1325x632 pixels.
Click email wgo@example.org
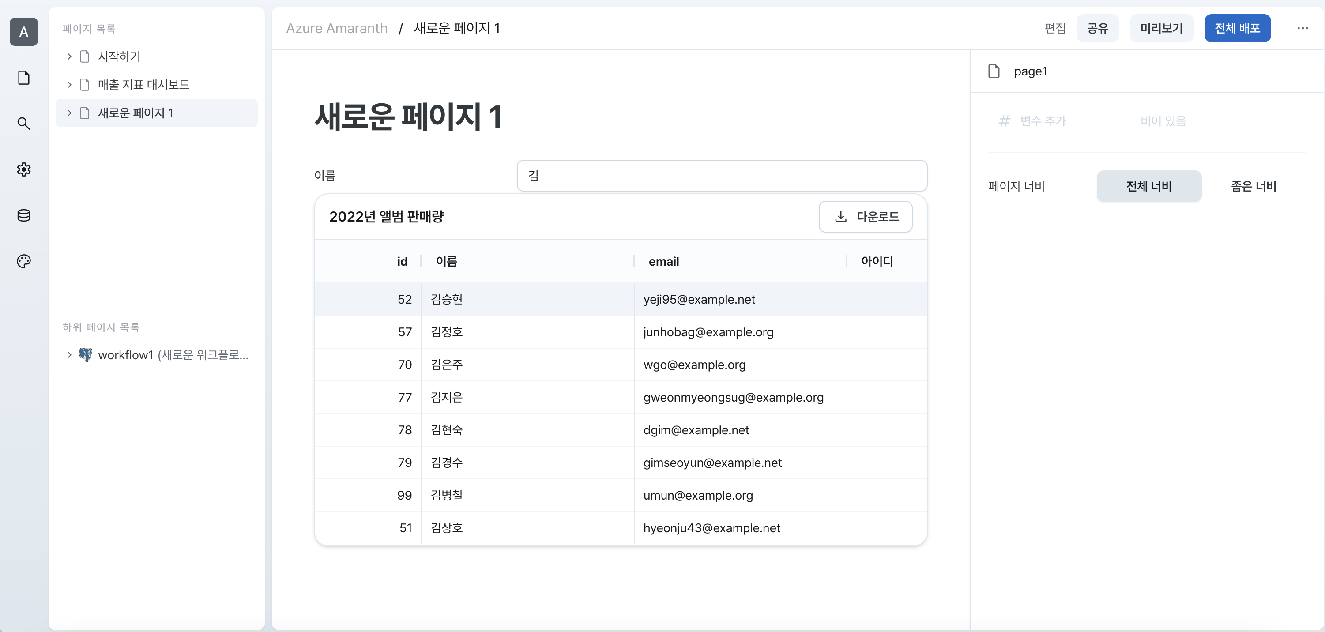(694, 365)
